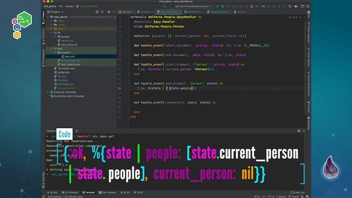Open Terminal panel gear settings
The width and height of the screenshot is (352, 198).
[299, 131]
